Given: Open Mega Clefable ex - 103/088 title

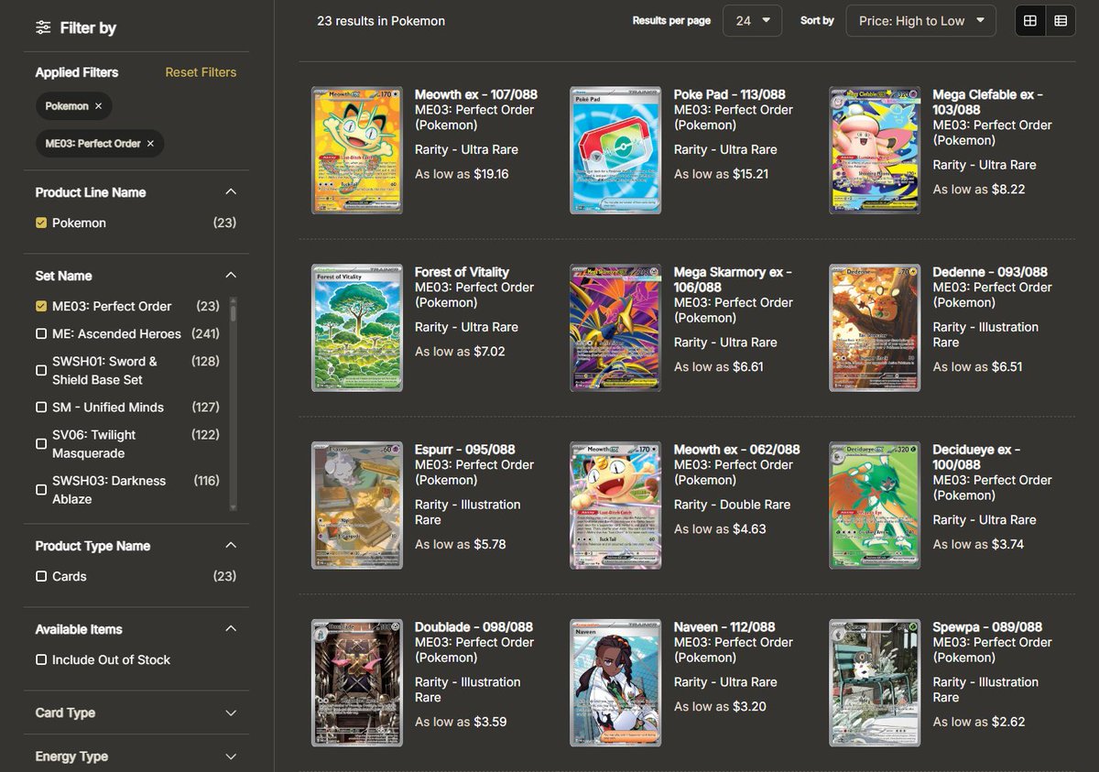Looking at the screenshot, I should [x=987, y=102].
